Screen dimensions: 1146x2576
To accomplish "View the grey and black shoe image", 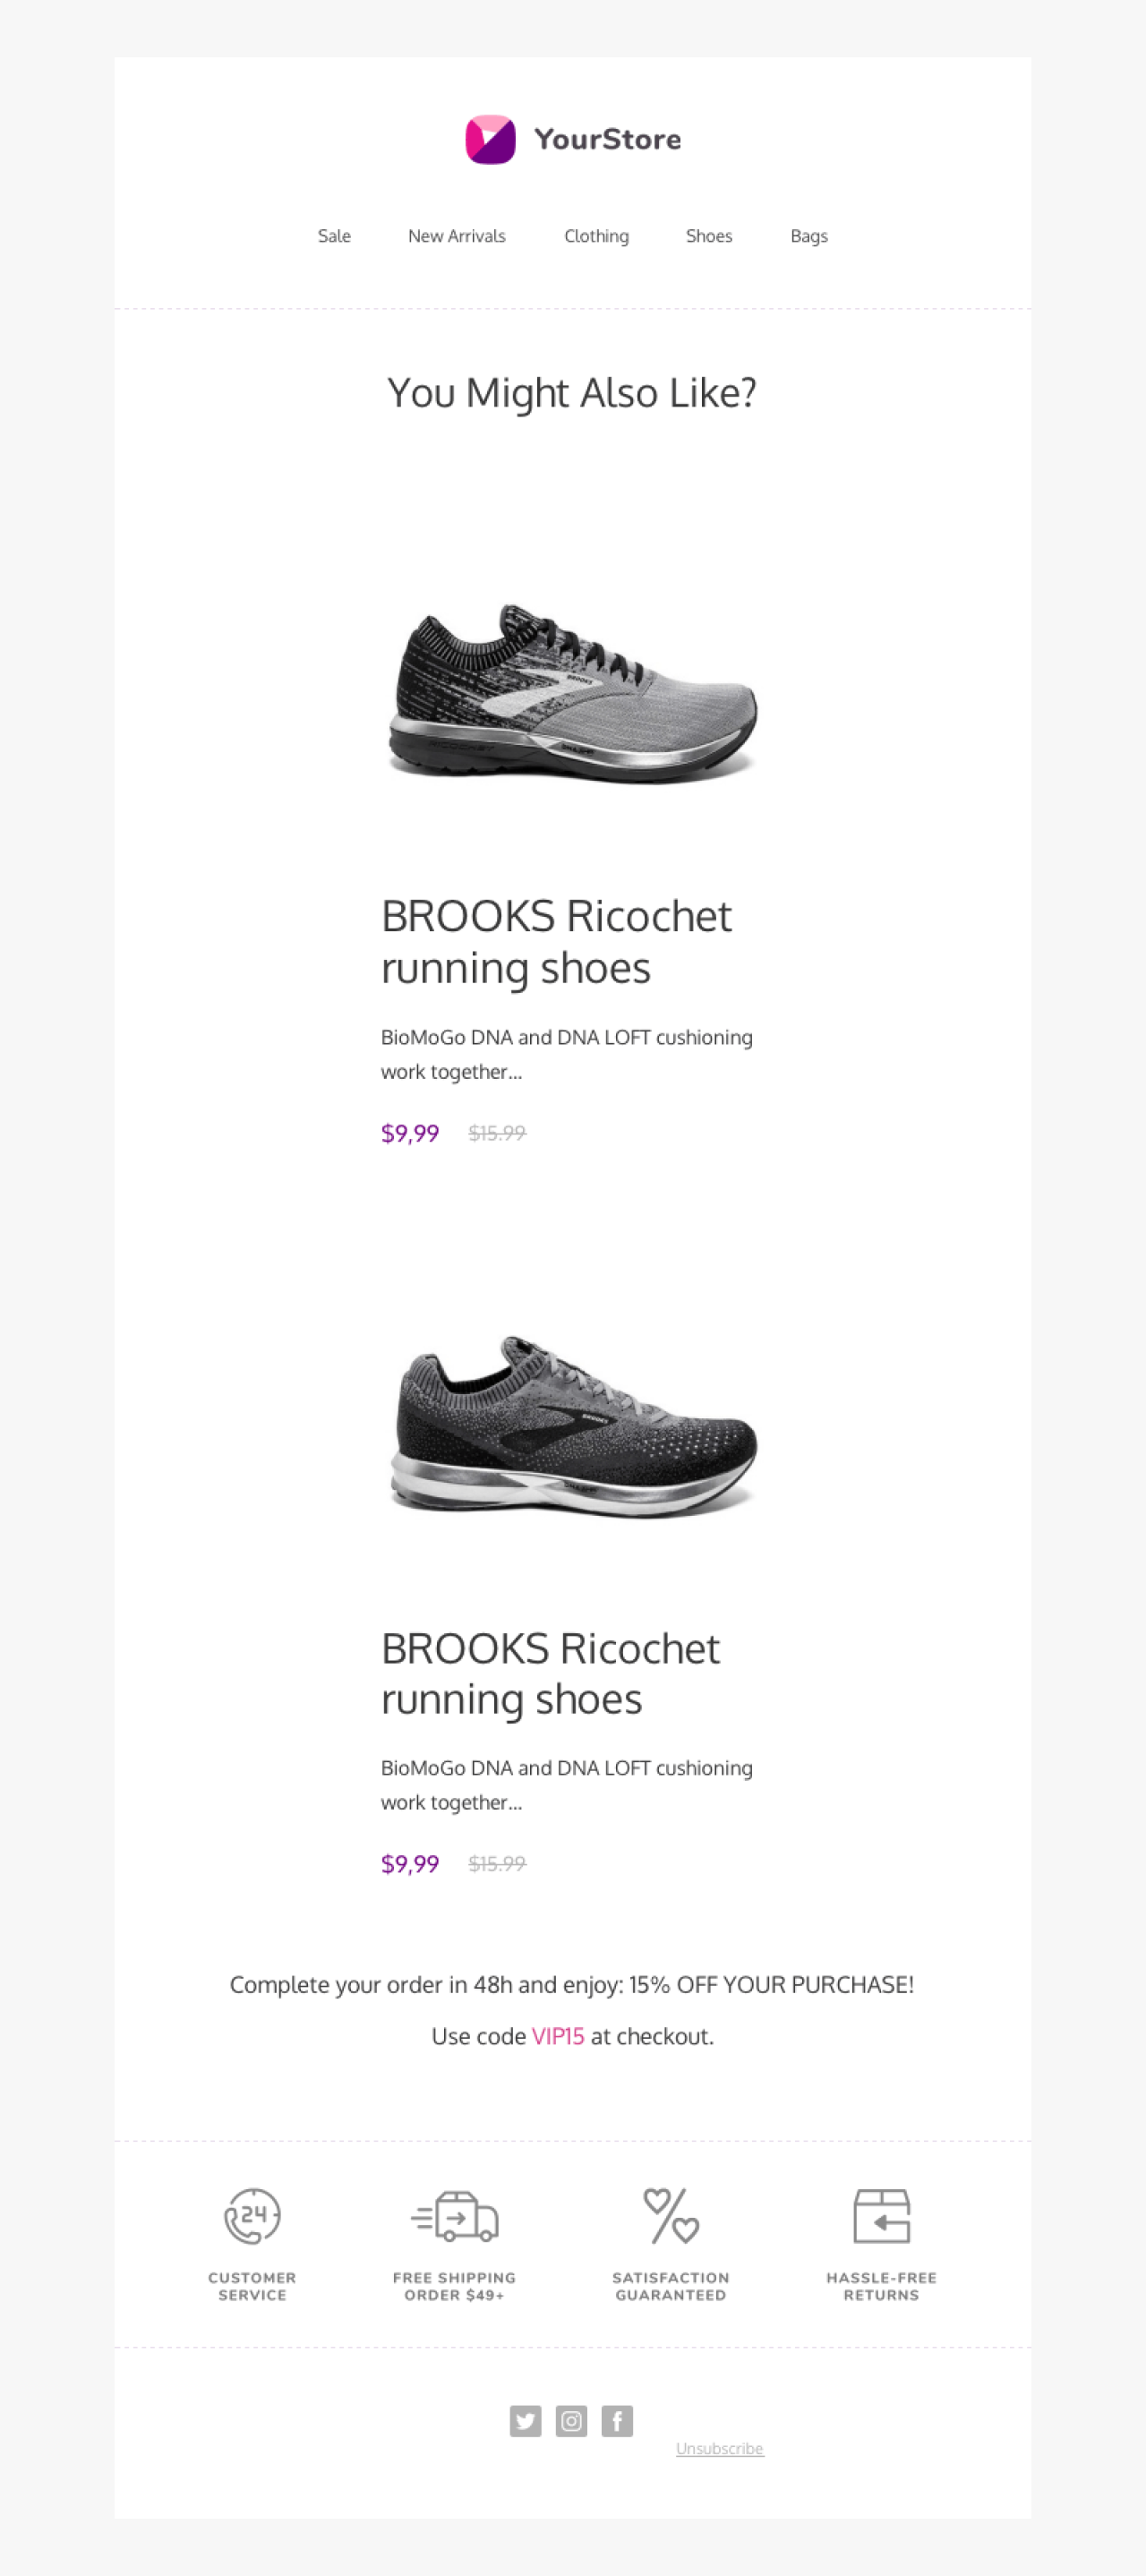I will [573, 693].
